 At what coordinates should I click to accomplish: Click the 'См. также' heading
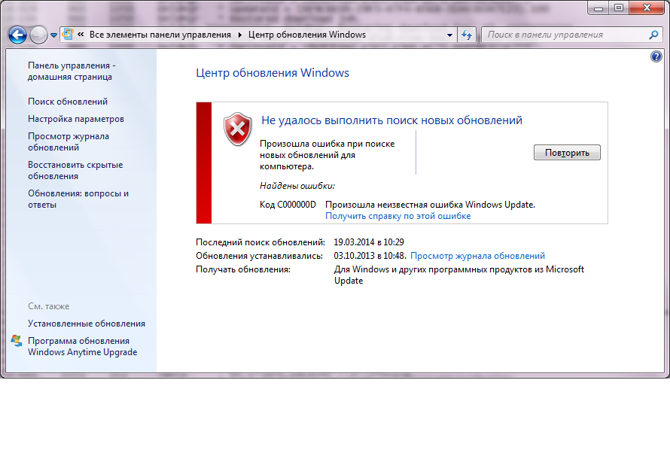tap(49, 306)
